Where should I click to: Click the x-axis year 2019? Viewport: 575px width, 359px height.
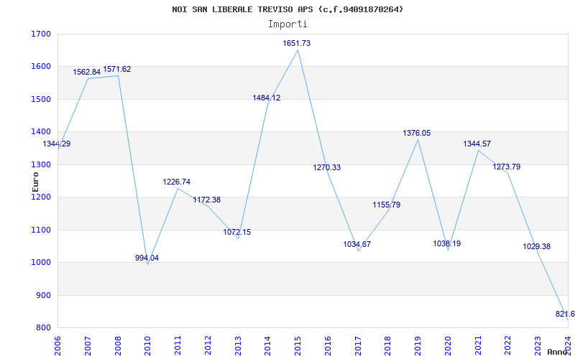tap(418, 346)
